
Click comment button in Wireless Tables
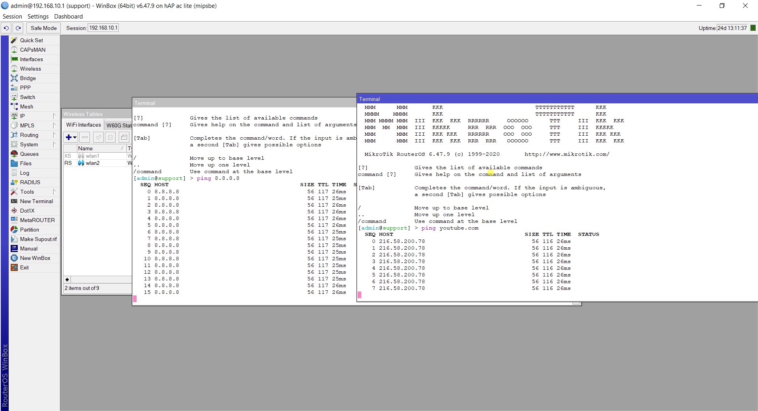click(x=124, y=137)
